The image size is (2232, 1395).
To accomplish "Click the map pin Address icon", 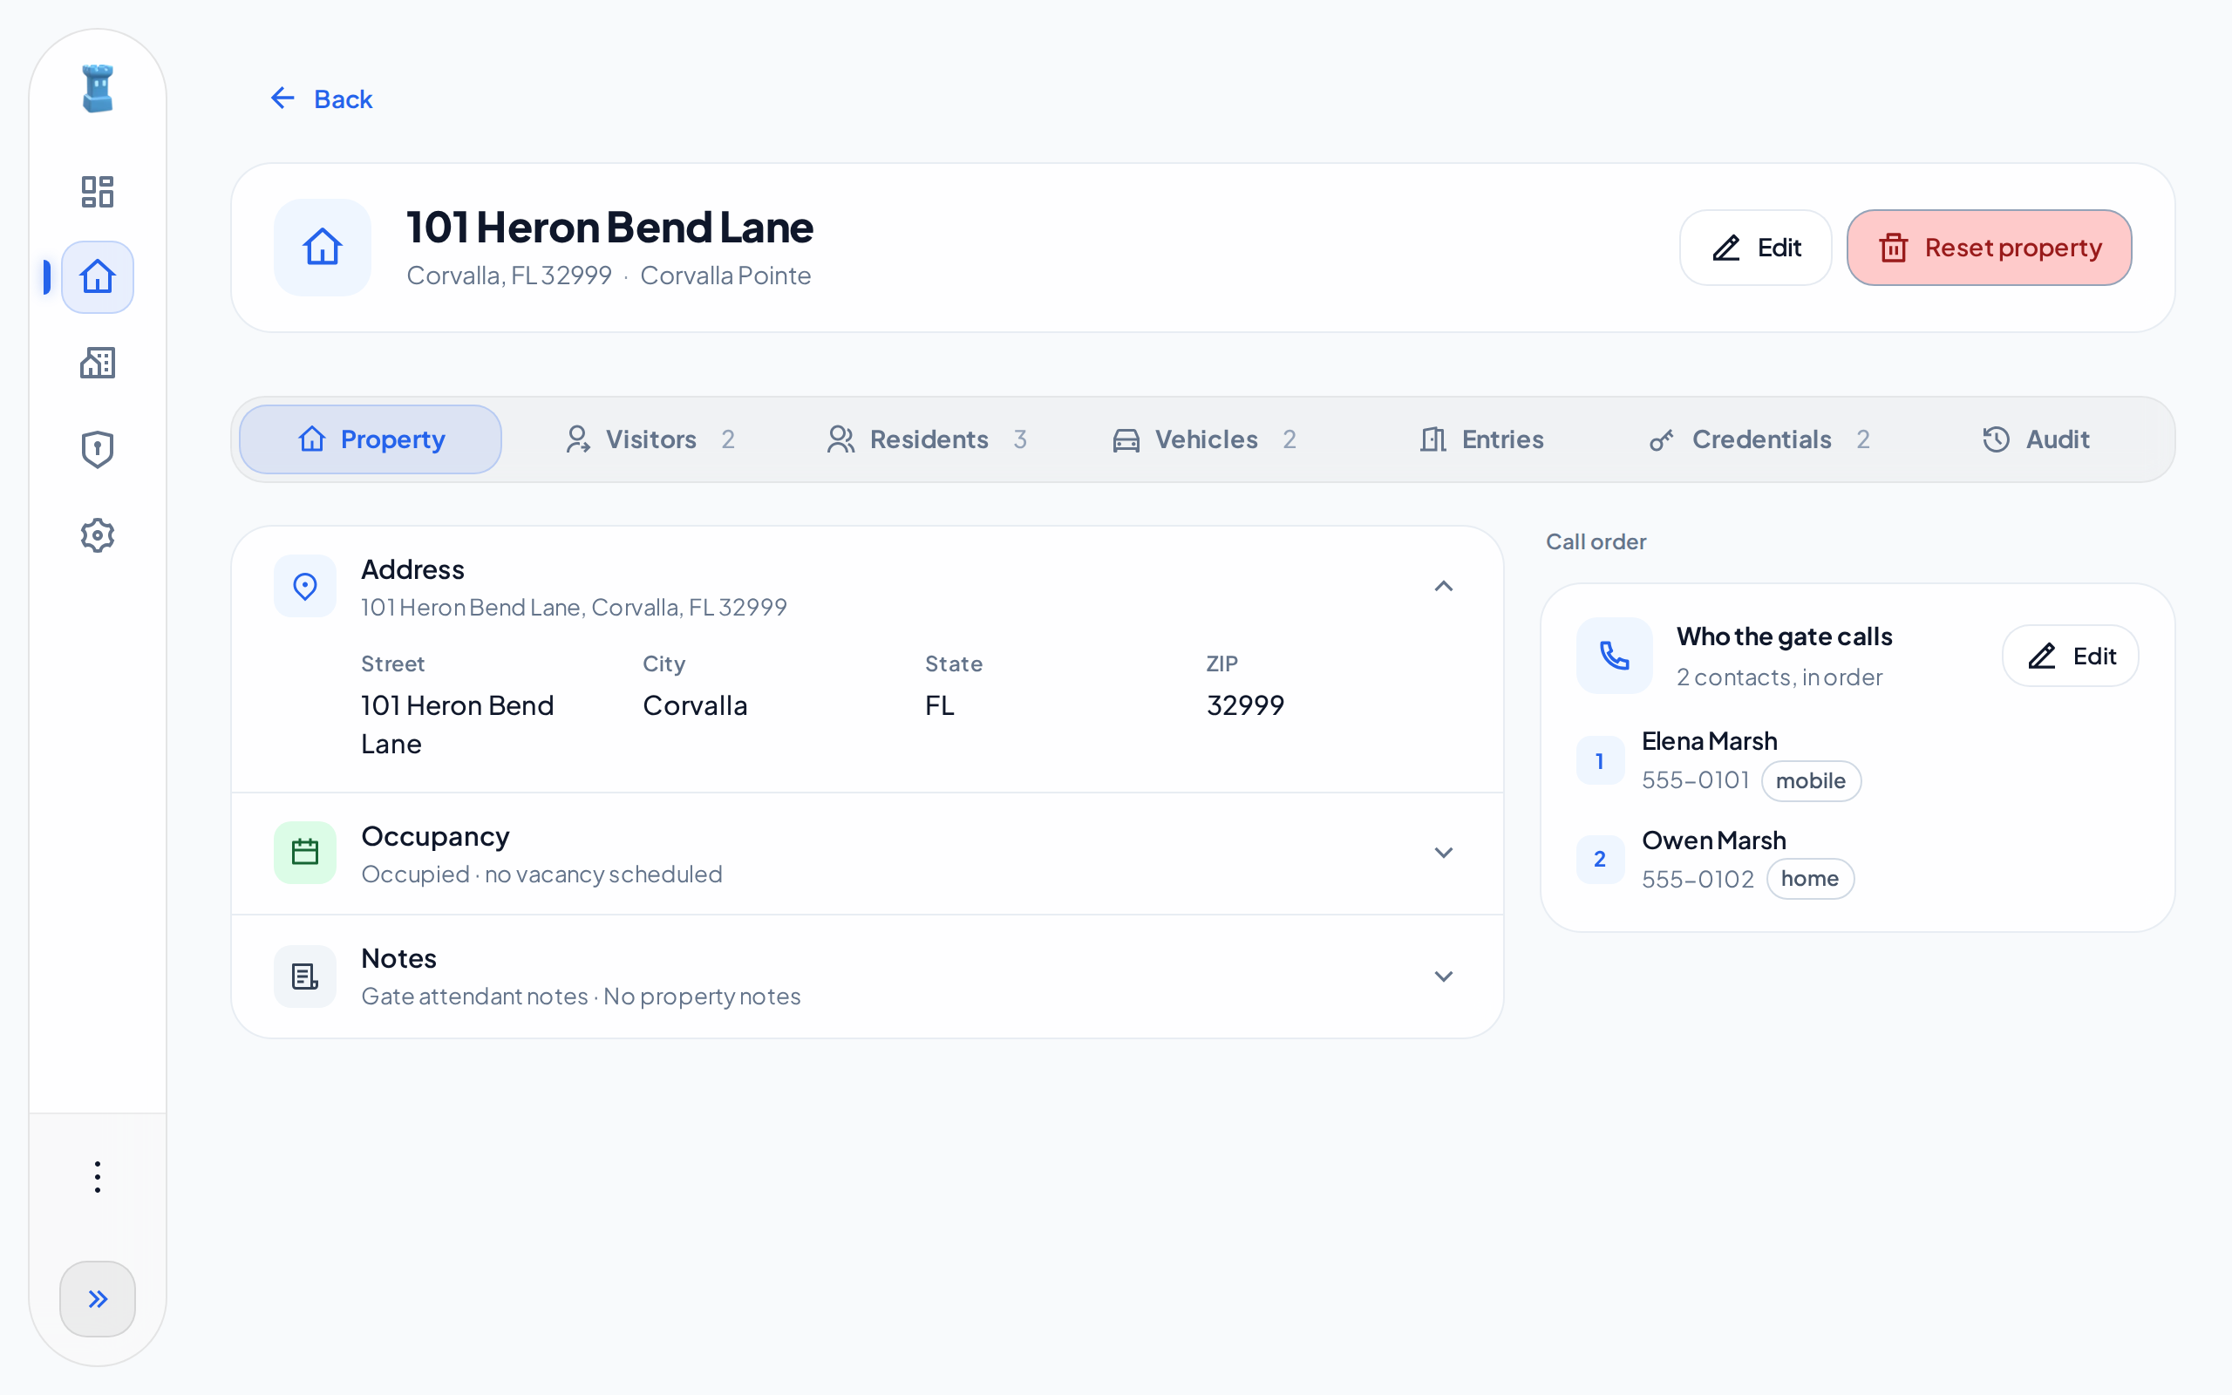I will (x=305, y=586).
